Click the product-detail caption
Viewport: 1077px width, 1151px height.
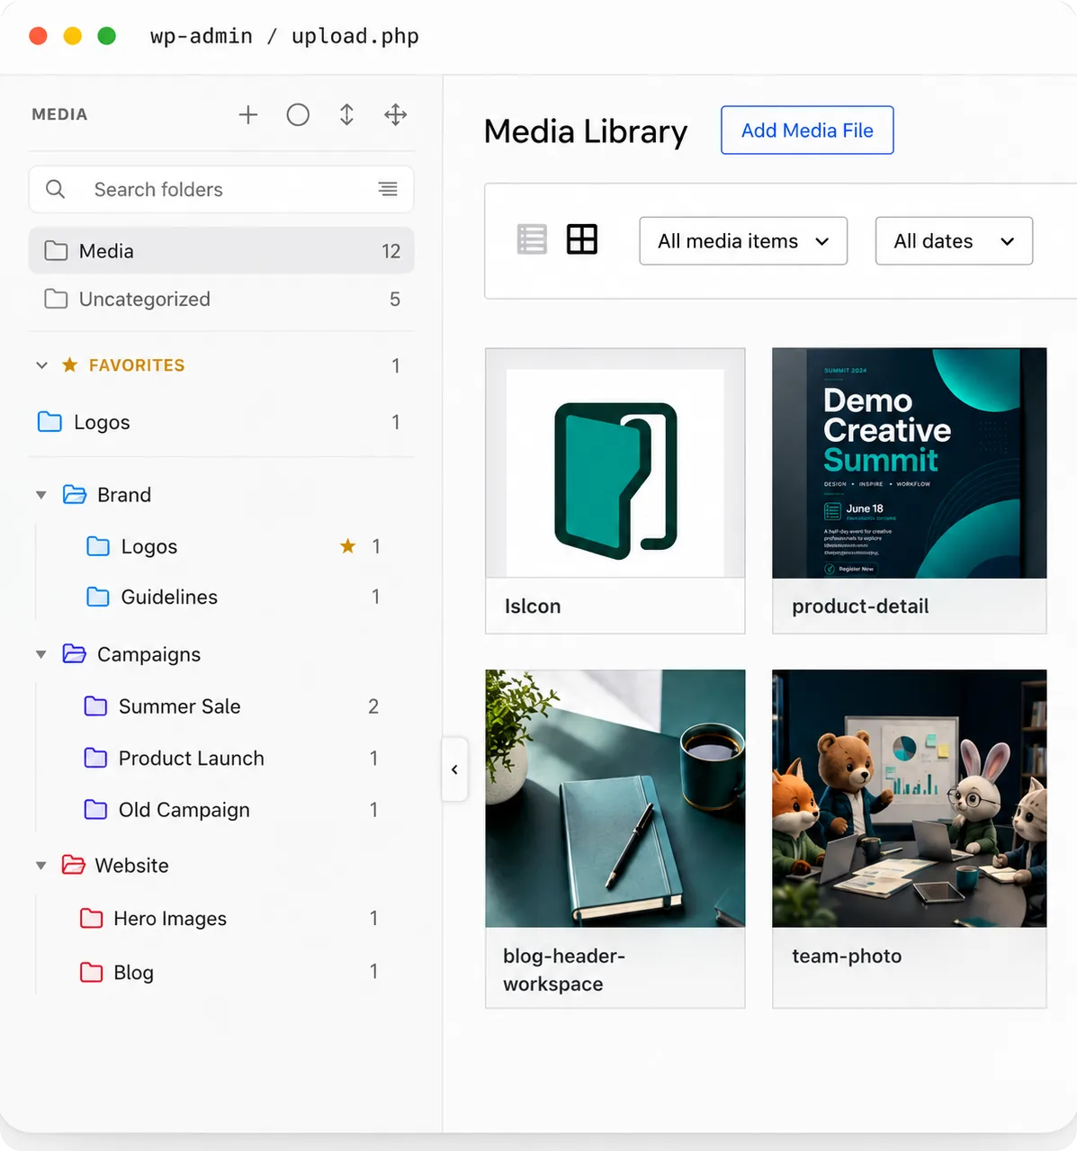click(x=860, y=607)
